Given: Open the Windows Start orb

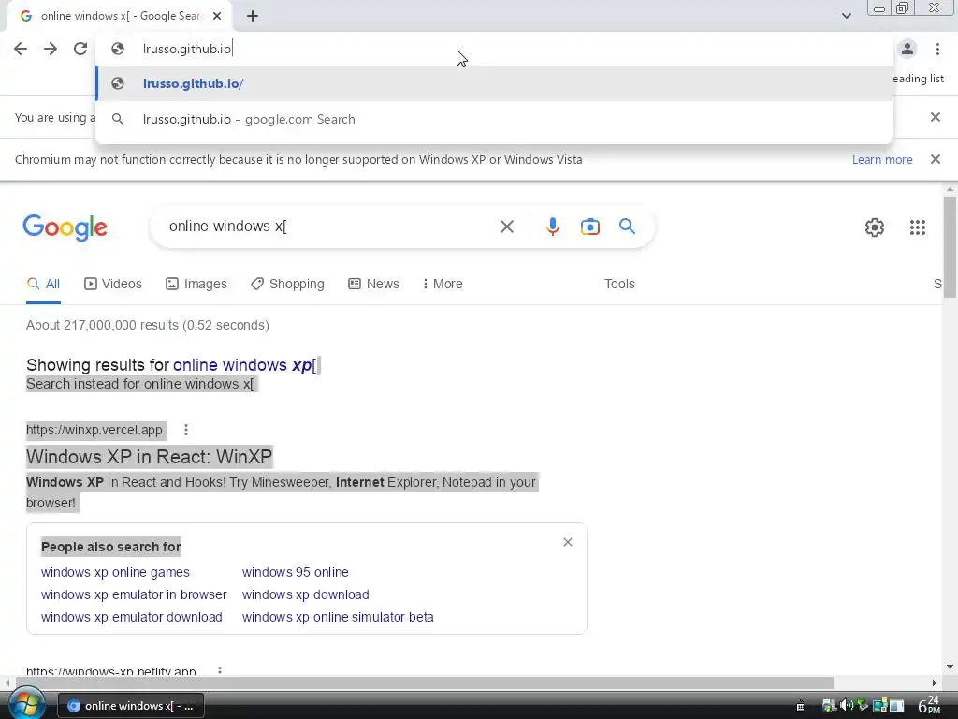Looking at the screenshot, I should pos(26,704).
